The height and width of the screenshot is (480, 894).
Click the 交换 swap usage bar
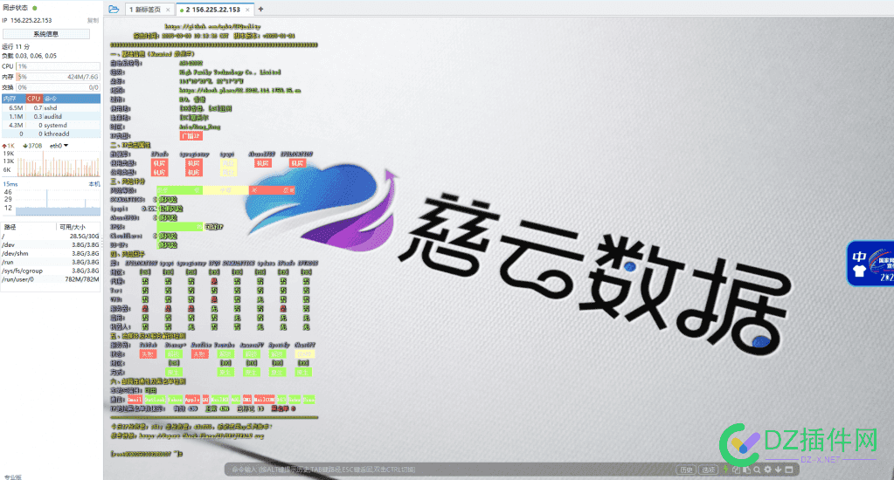click(x=59, y=87)
